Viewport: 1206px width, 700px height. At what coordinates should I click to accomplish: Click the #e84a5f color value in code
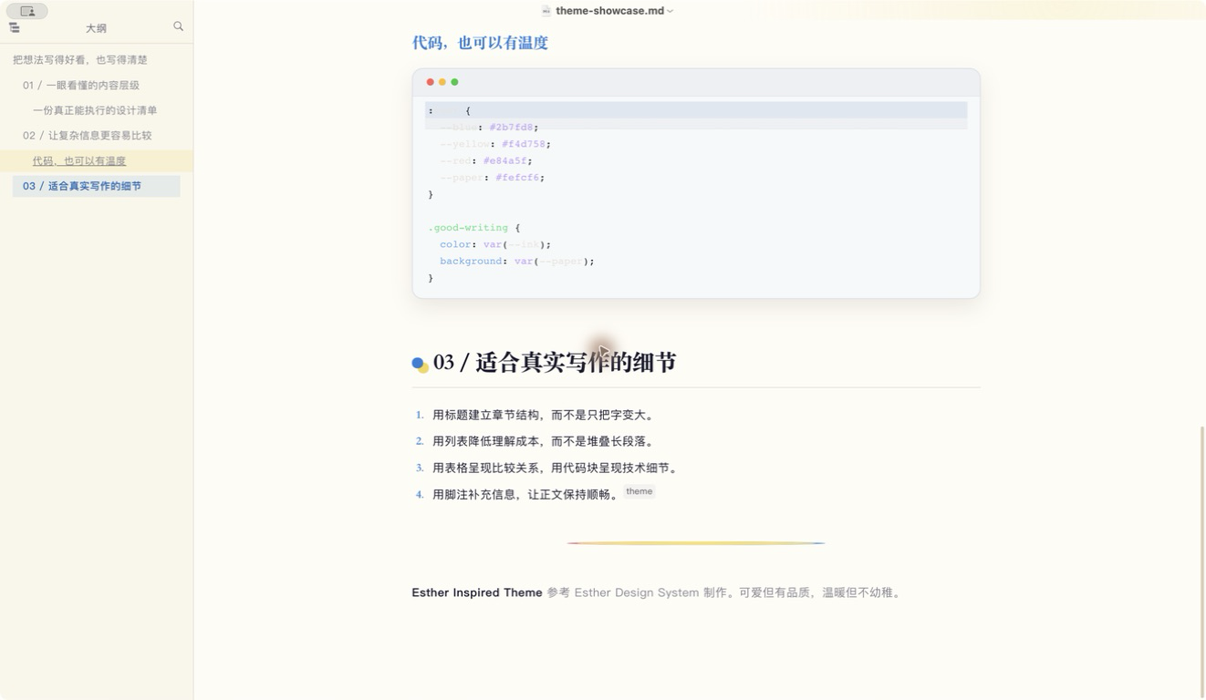(x=504, y=160)
